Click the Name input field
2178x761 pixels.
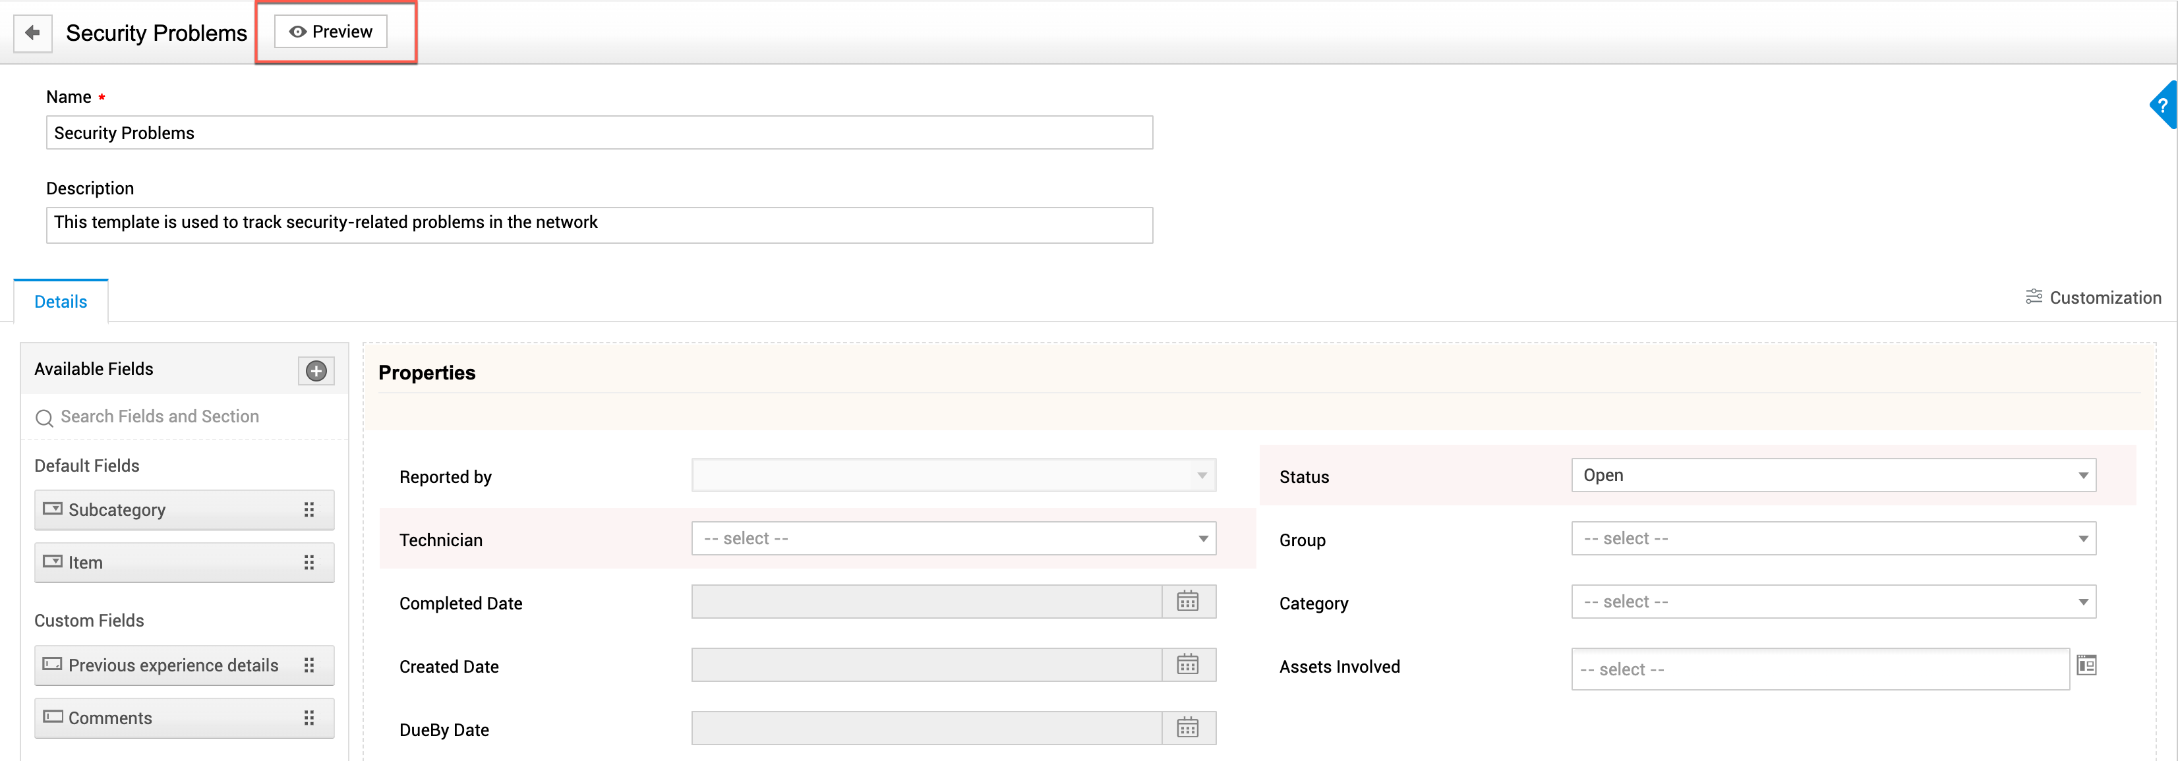[x=599, y=132]
